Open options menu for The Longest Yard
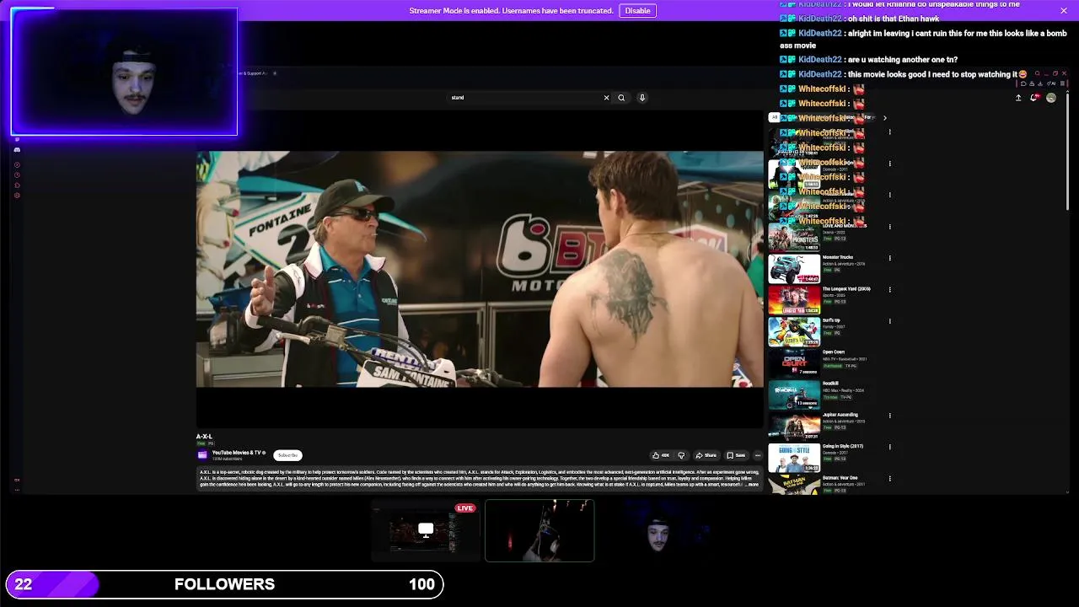Viewport: 1079px width, 607px height. [889, 289]
